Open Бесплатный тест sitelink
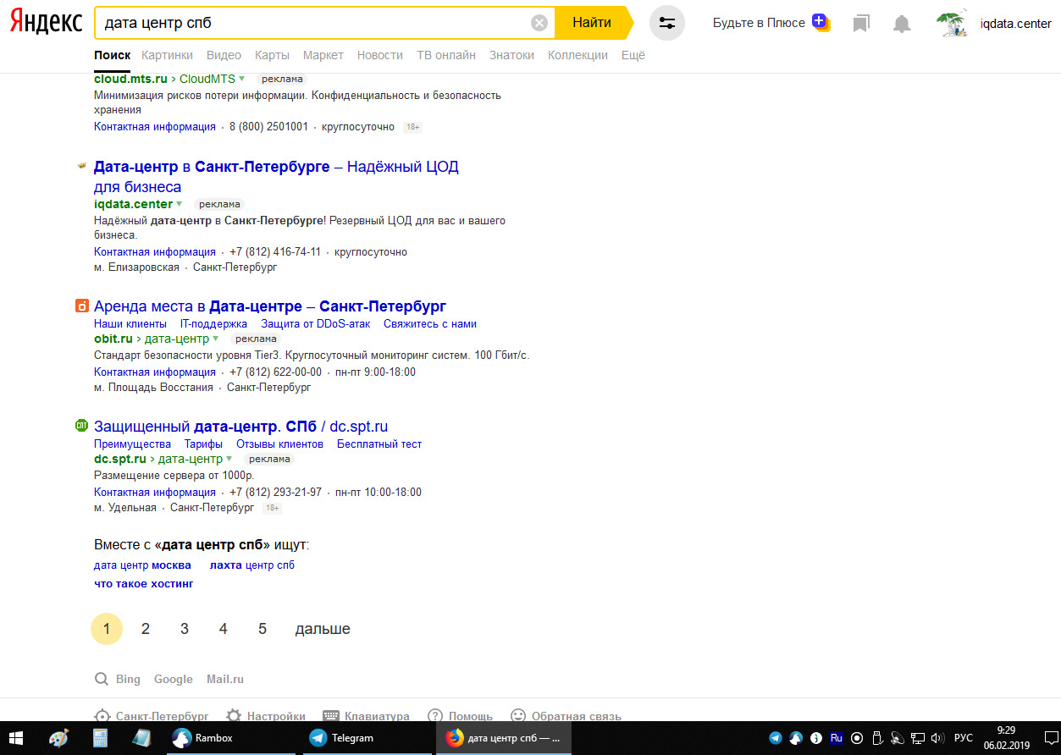The width and height of the screenshot is (1061, 755). 379,444
